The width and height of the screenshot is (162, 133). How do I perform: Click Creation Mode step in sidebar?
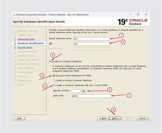(25, 35)
